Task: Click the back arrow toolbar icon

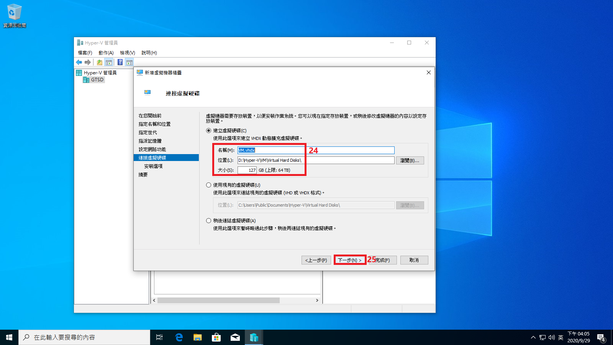Action: coord(79,62)
